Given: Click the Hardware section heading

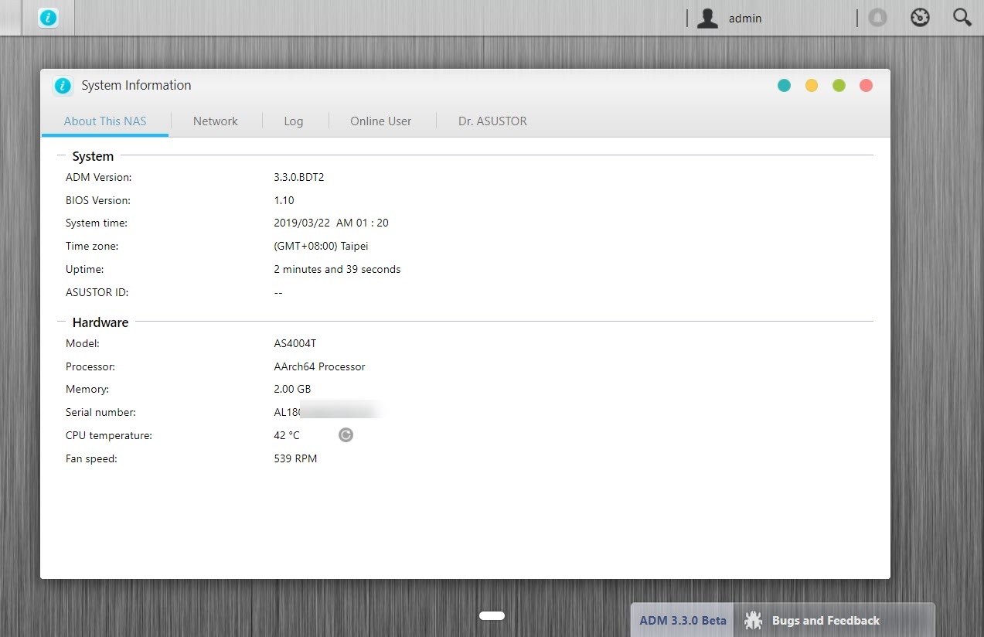Looking at the screenshot, I should 100,322.
